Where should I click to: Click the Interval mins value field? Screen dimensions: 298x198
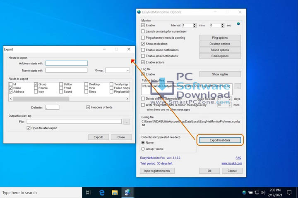(x=187, y=25)
